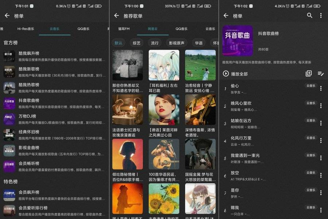328x219 pixels.
Task: Open playlist 治愈轻音丨宁静致远 thumbnail
Action: (x=200, y=65)
